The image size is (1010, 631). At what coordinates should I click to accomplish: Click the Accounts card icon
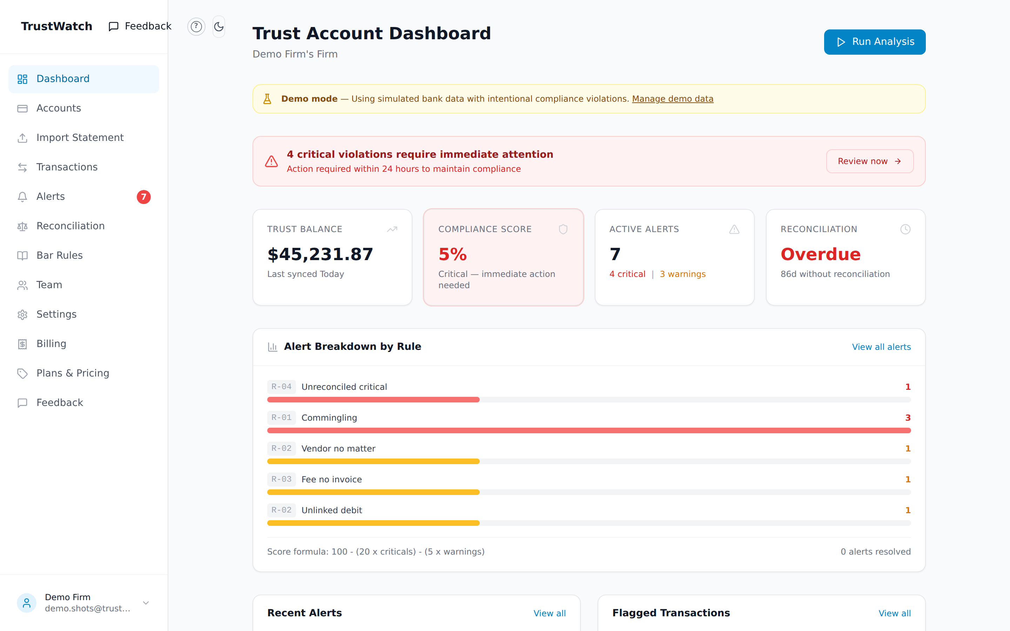22,109
